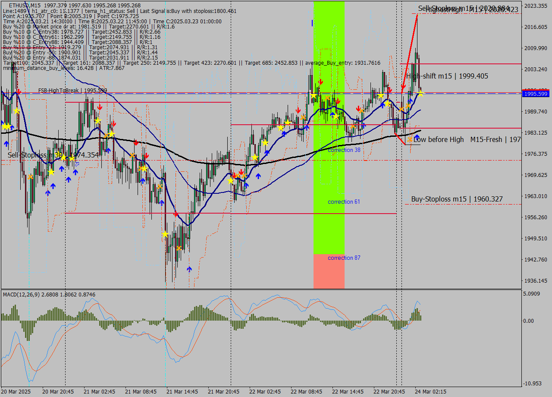Select the red down arrow above the FSB-HighToBreak line
Screen dimensions: 552x397
[x=19, y=91]
